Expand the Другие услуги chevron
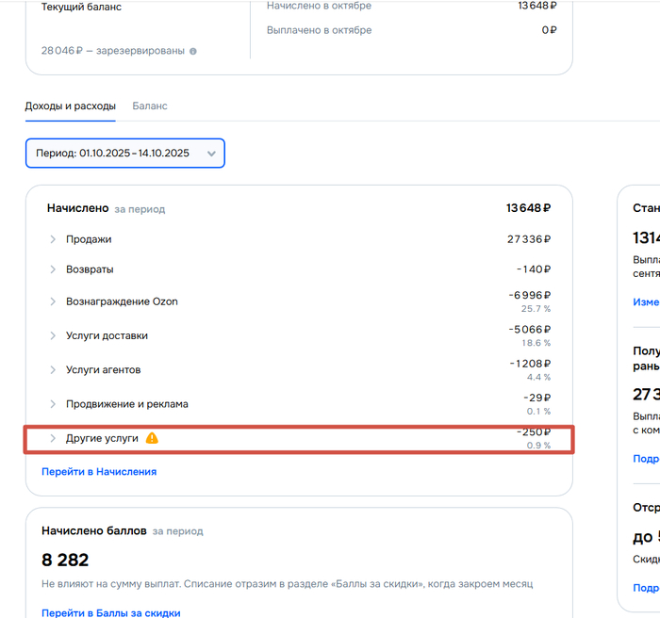The height and width of the screenshot is (618, 660). [x=53, y=438]
